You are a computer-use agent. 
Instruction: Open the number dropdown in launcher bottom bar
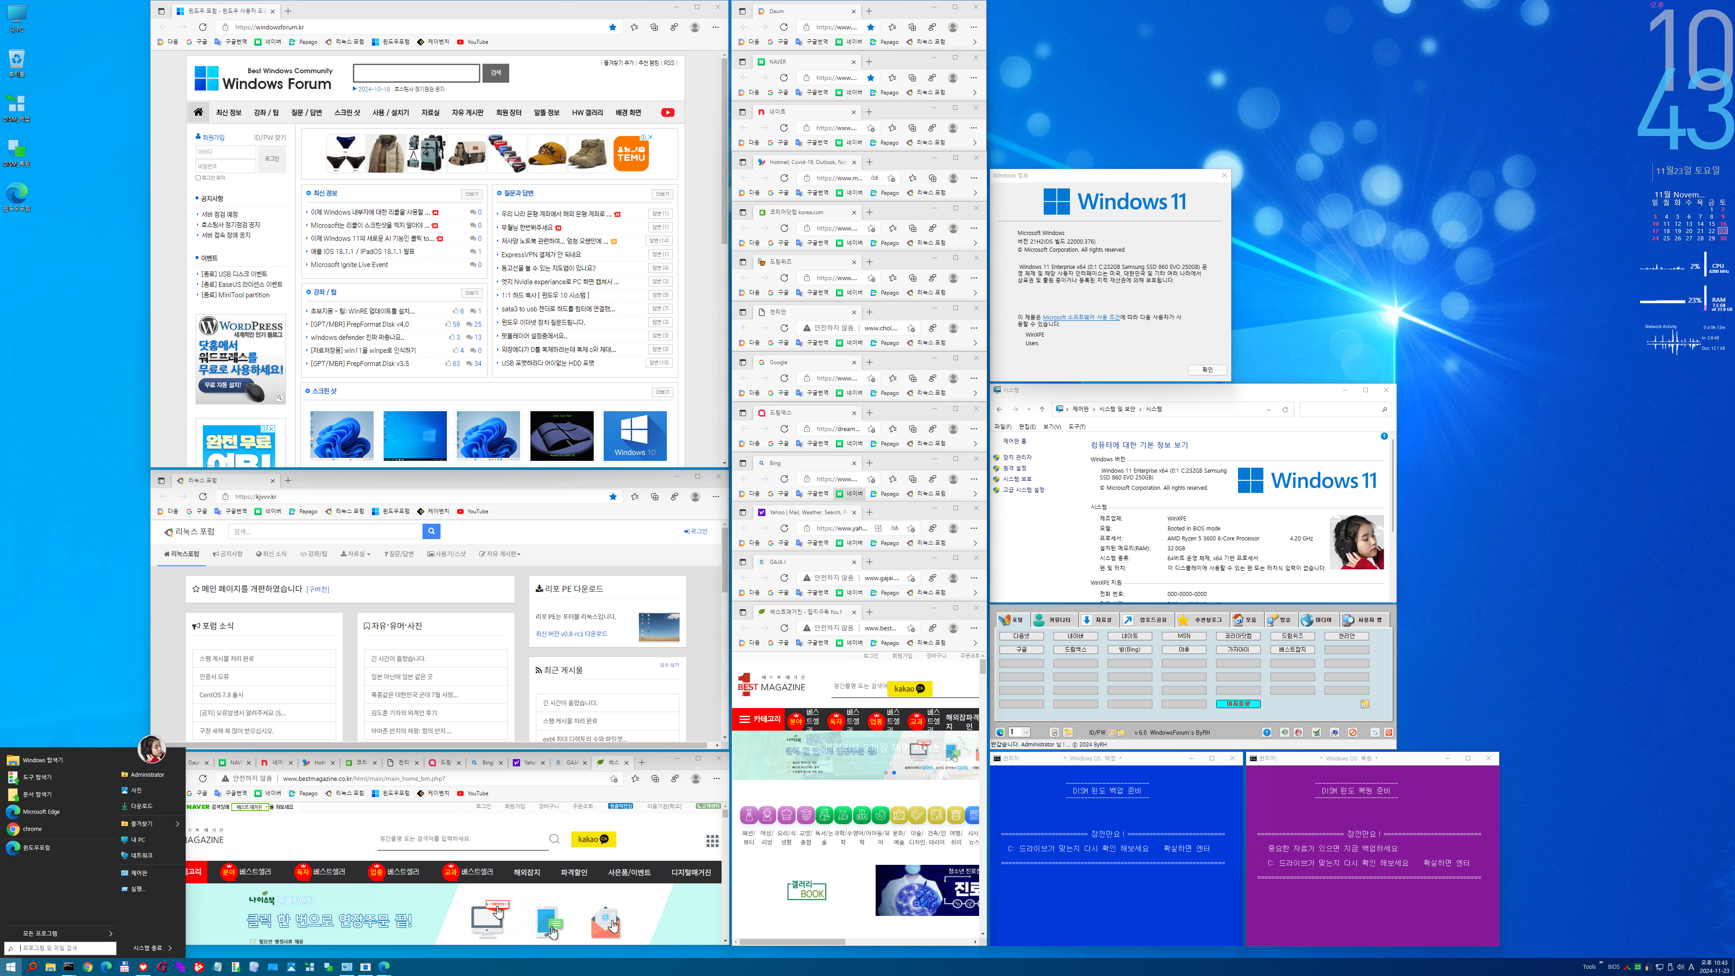[1026, 732]
